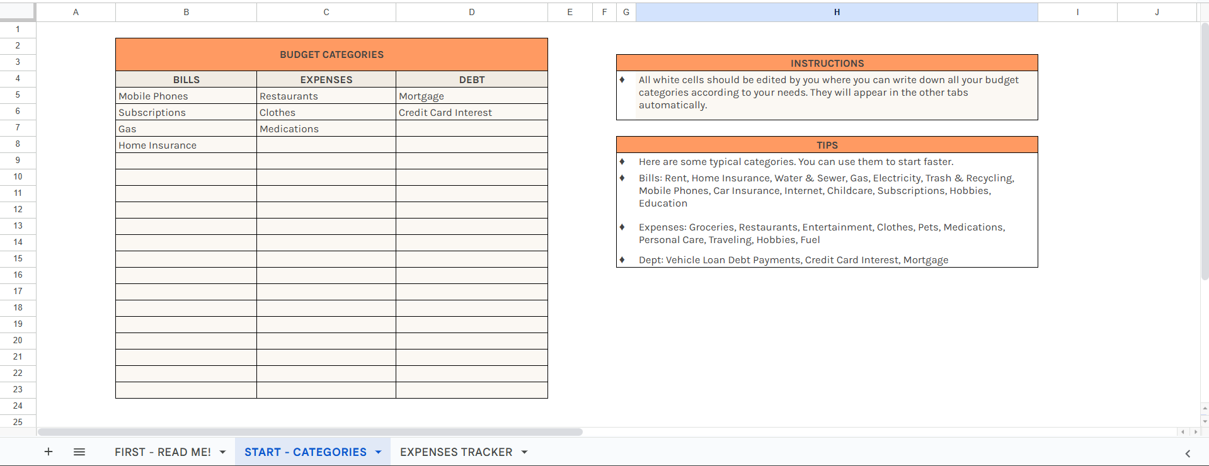Click the vertical scroll up arrow

click(1205, 409)
